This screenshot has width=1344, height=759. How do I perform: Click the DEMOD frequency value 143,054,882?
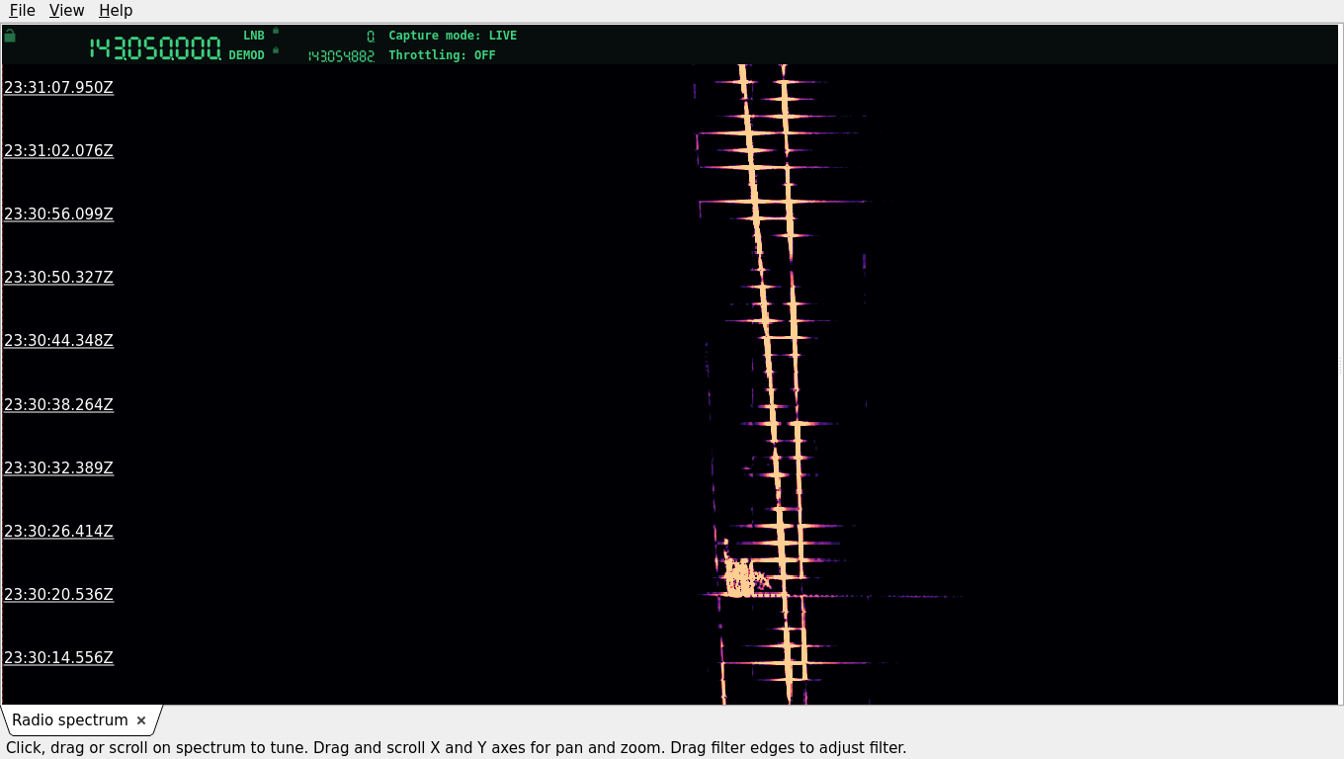[x=341, y=56]
